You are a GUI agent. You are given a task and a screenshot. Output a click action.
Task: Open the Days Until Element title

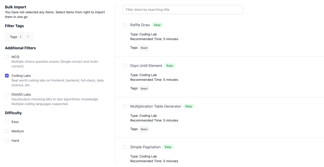(x=146, y=65)
